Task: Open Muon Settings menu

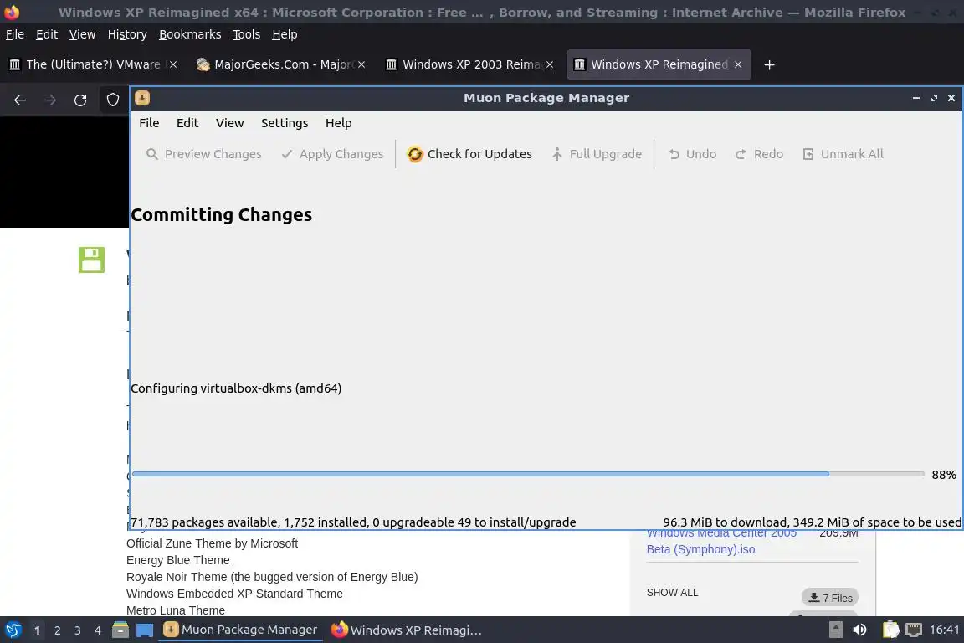Action: coord(285,123)
